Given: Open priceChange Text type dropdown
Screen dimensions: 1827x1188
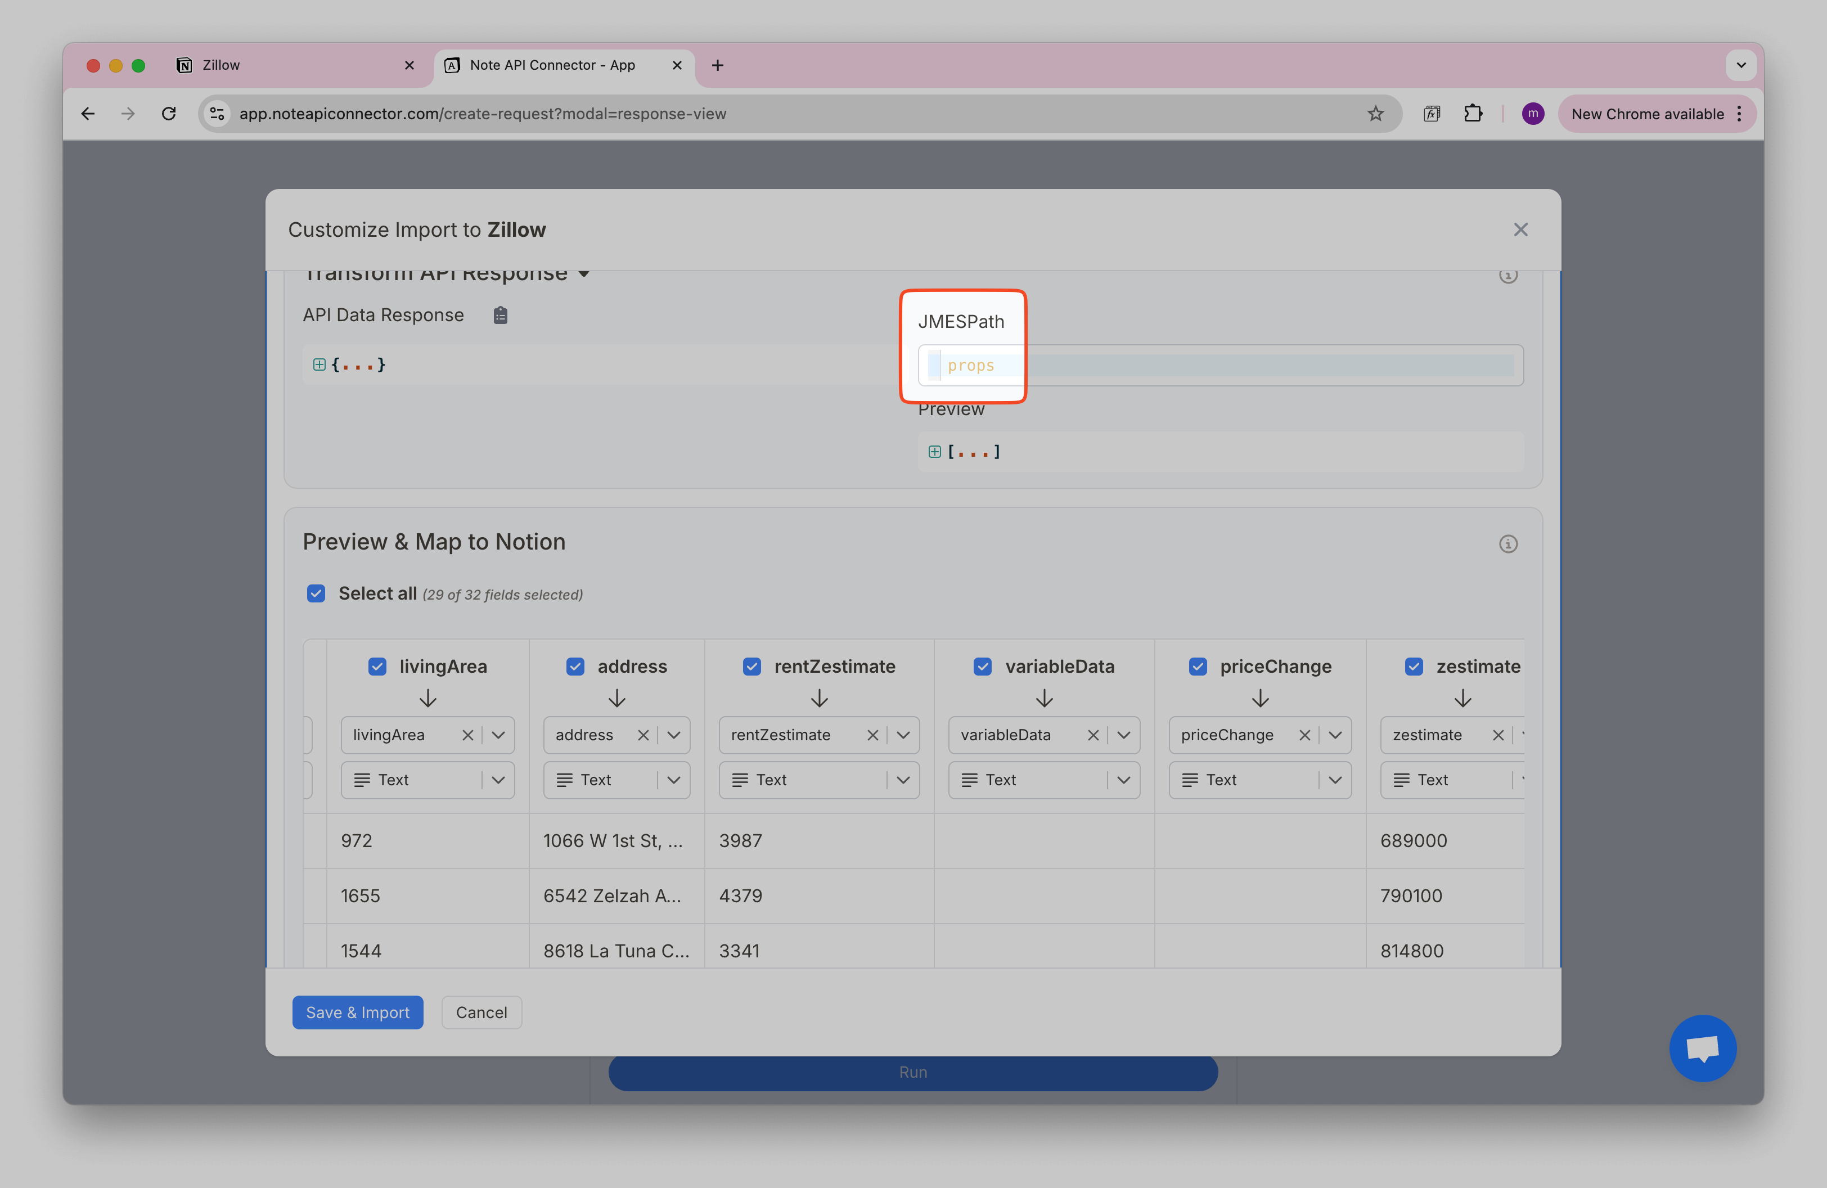Looking at the screenshot, I should 1259,780.
